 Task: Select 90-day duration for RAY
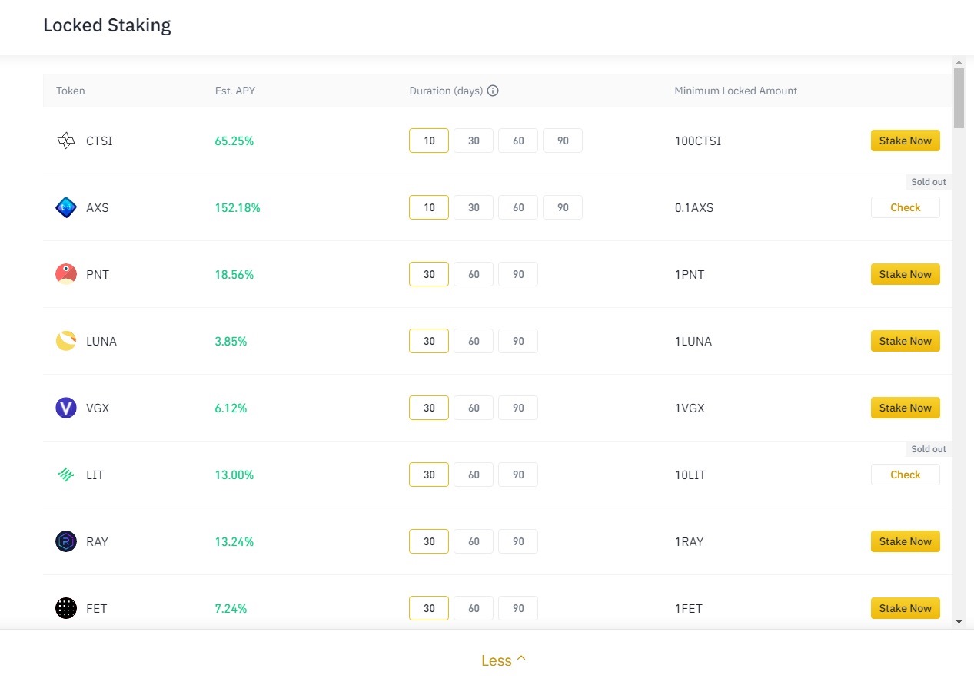pos(518,541)
